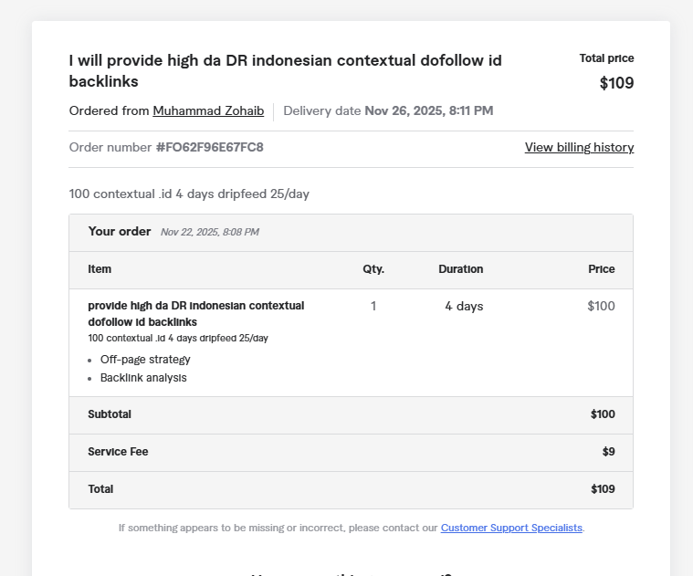This screenshot has height=576, width=693.
Task: Click the Qty. column header
Action: click(373, 269)
